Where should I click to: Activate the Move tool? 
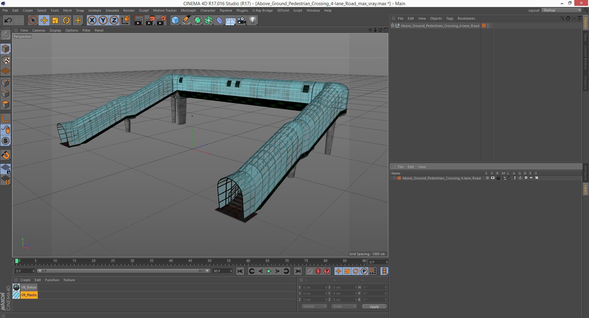(44, 21)
